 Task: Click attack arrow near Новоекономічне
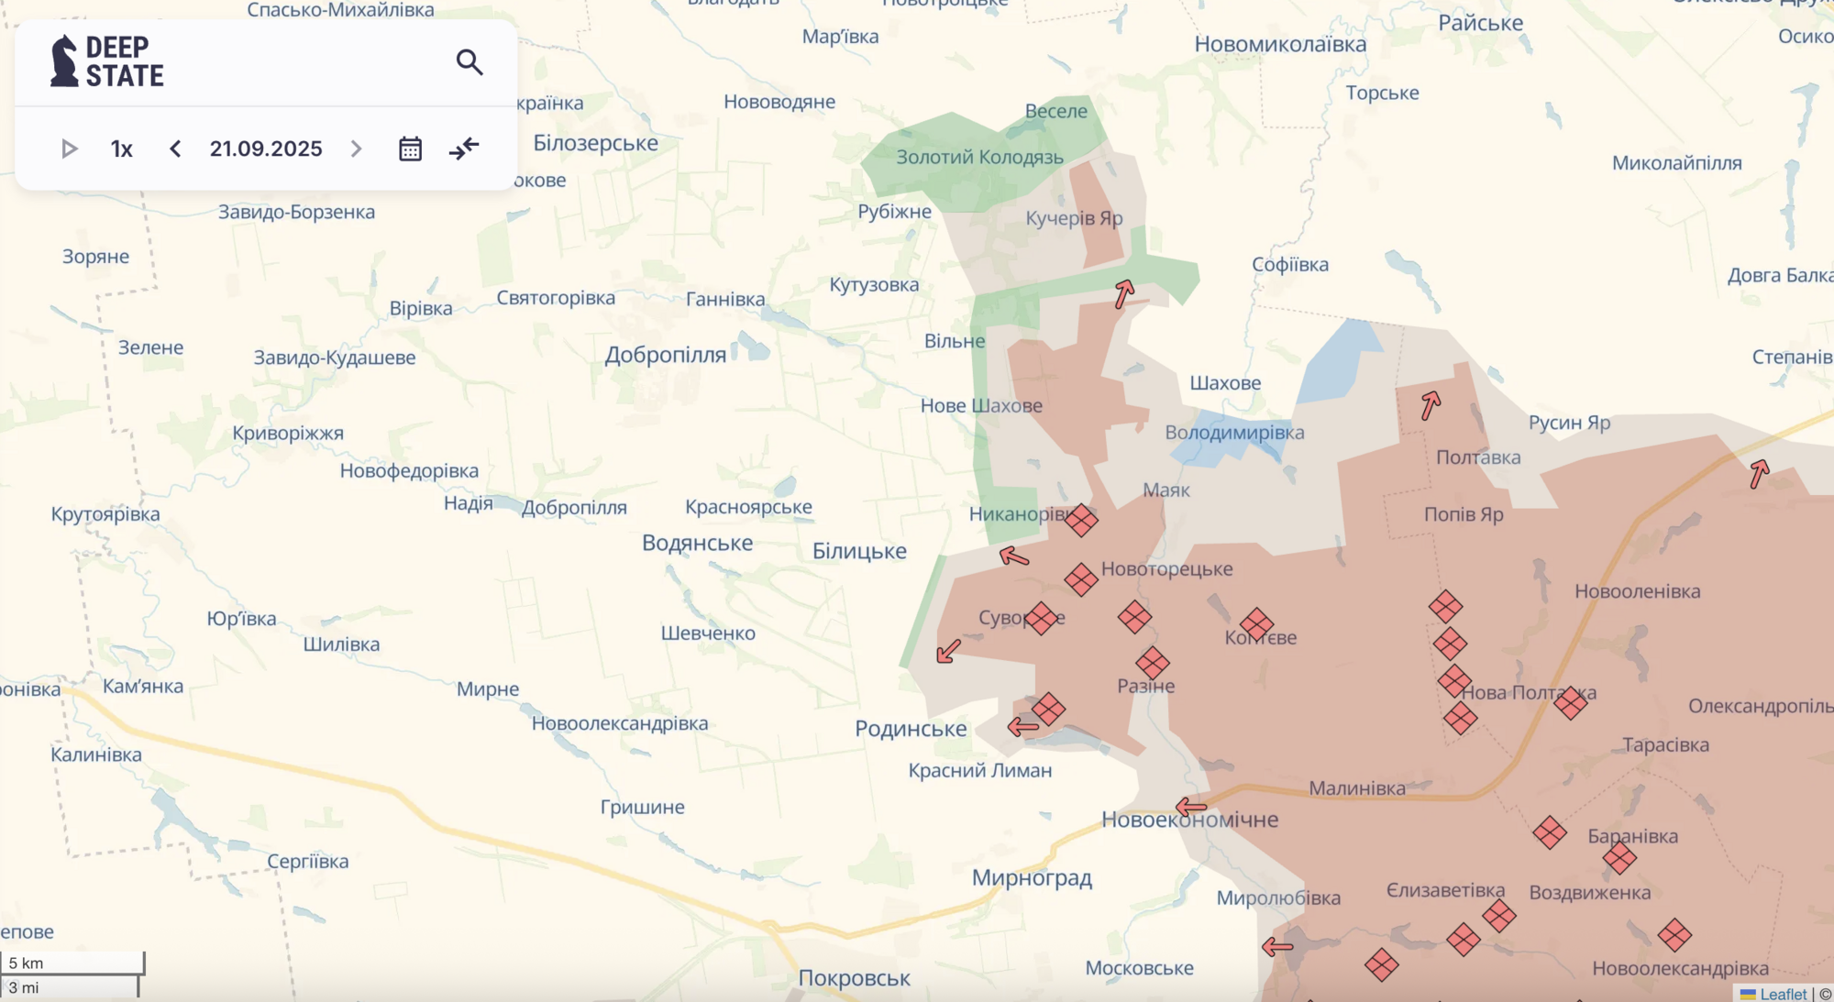1190,807
